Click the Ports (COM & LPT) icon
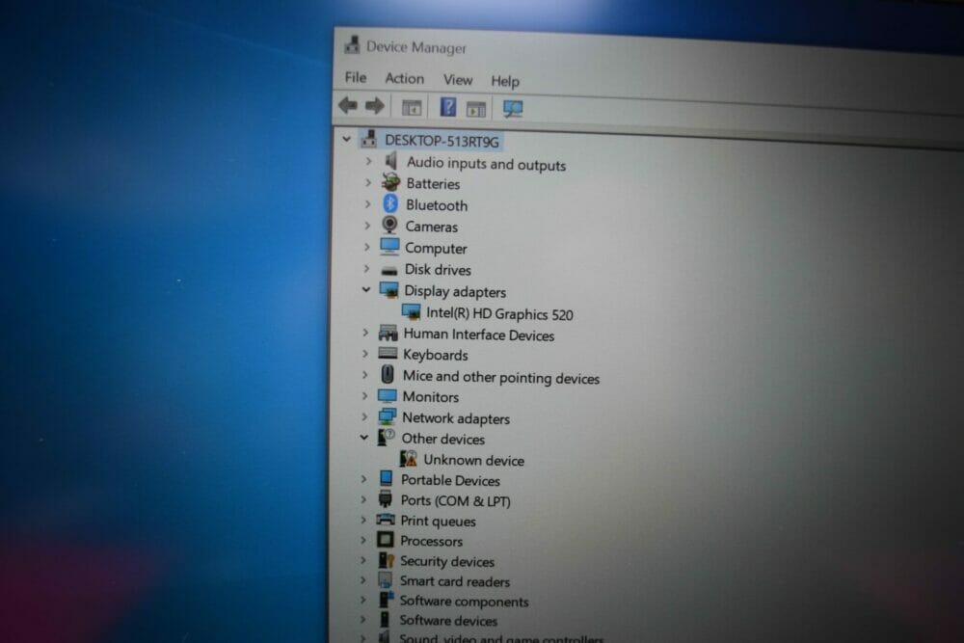 point(386,498)
